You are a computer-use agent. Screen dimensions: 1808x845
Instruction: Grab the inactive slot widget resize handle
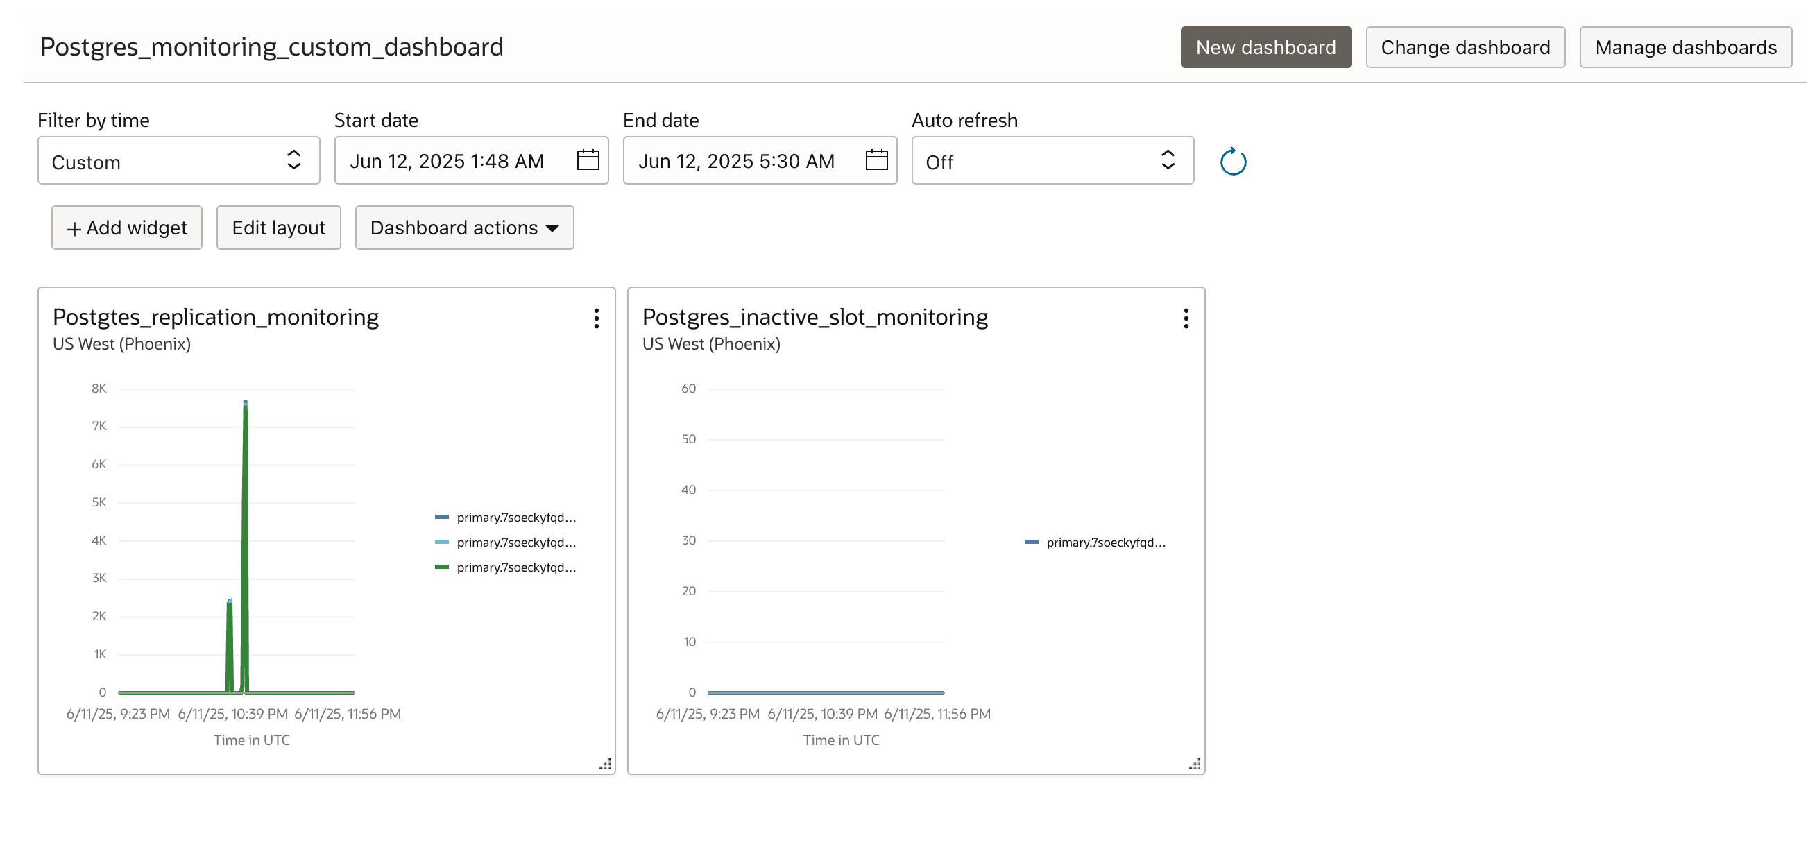[1195, 764]
